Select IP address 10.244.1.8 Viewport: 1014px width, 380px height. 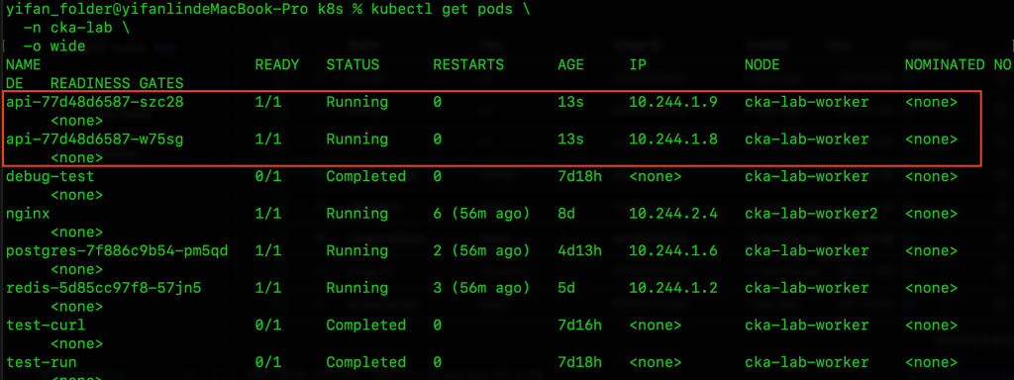673,140
